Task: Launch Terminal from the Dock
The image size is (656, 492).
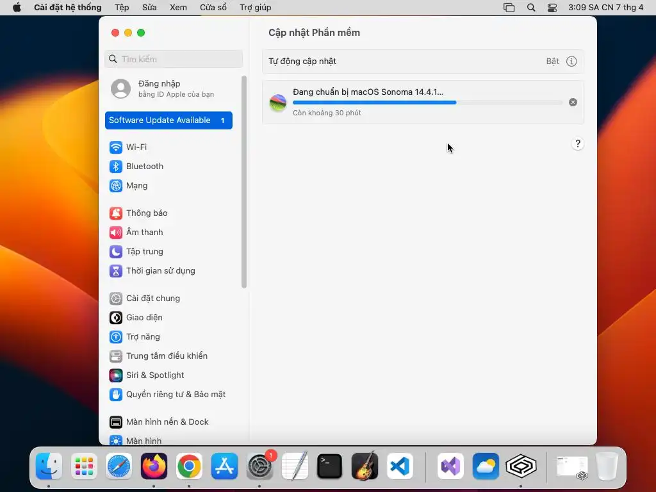Action: coord(330,466)
